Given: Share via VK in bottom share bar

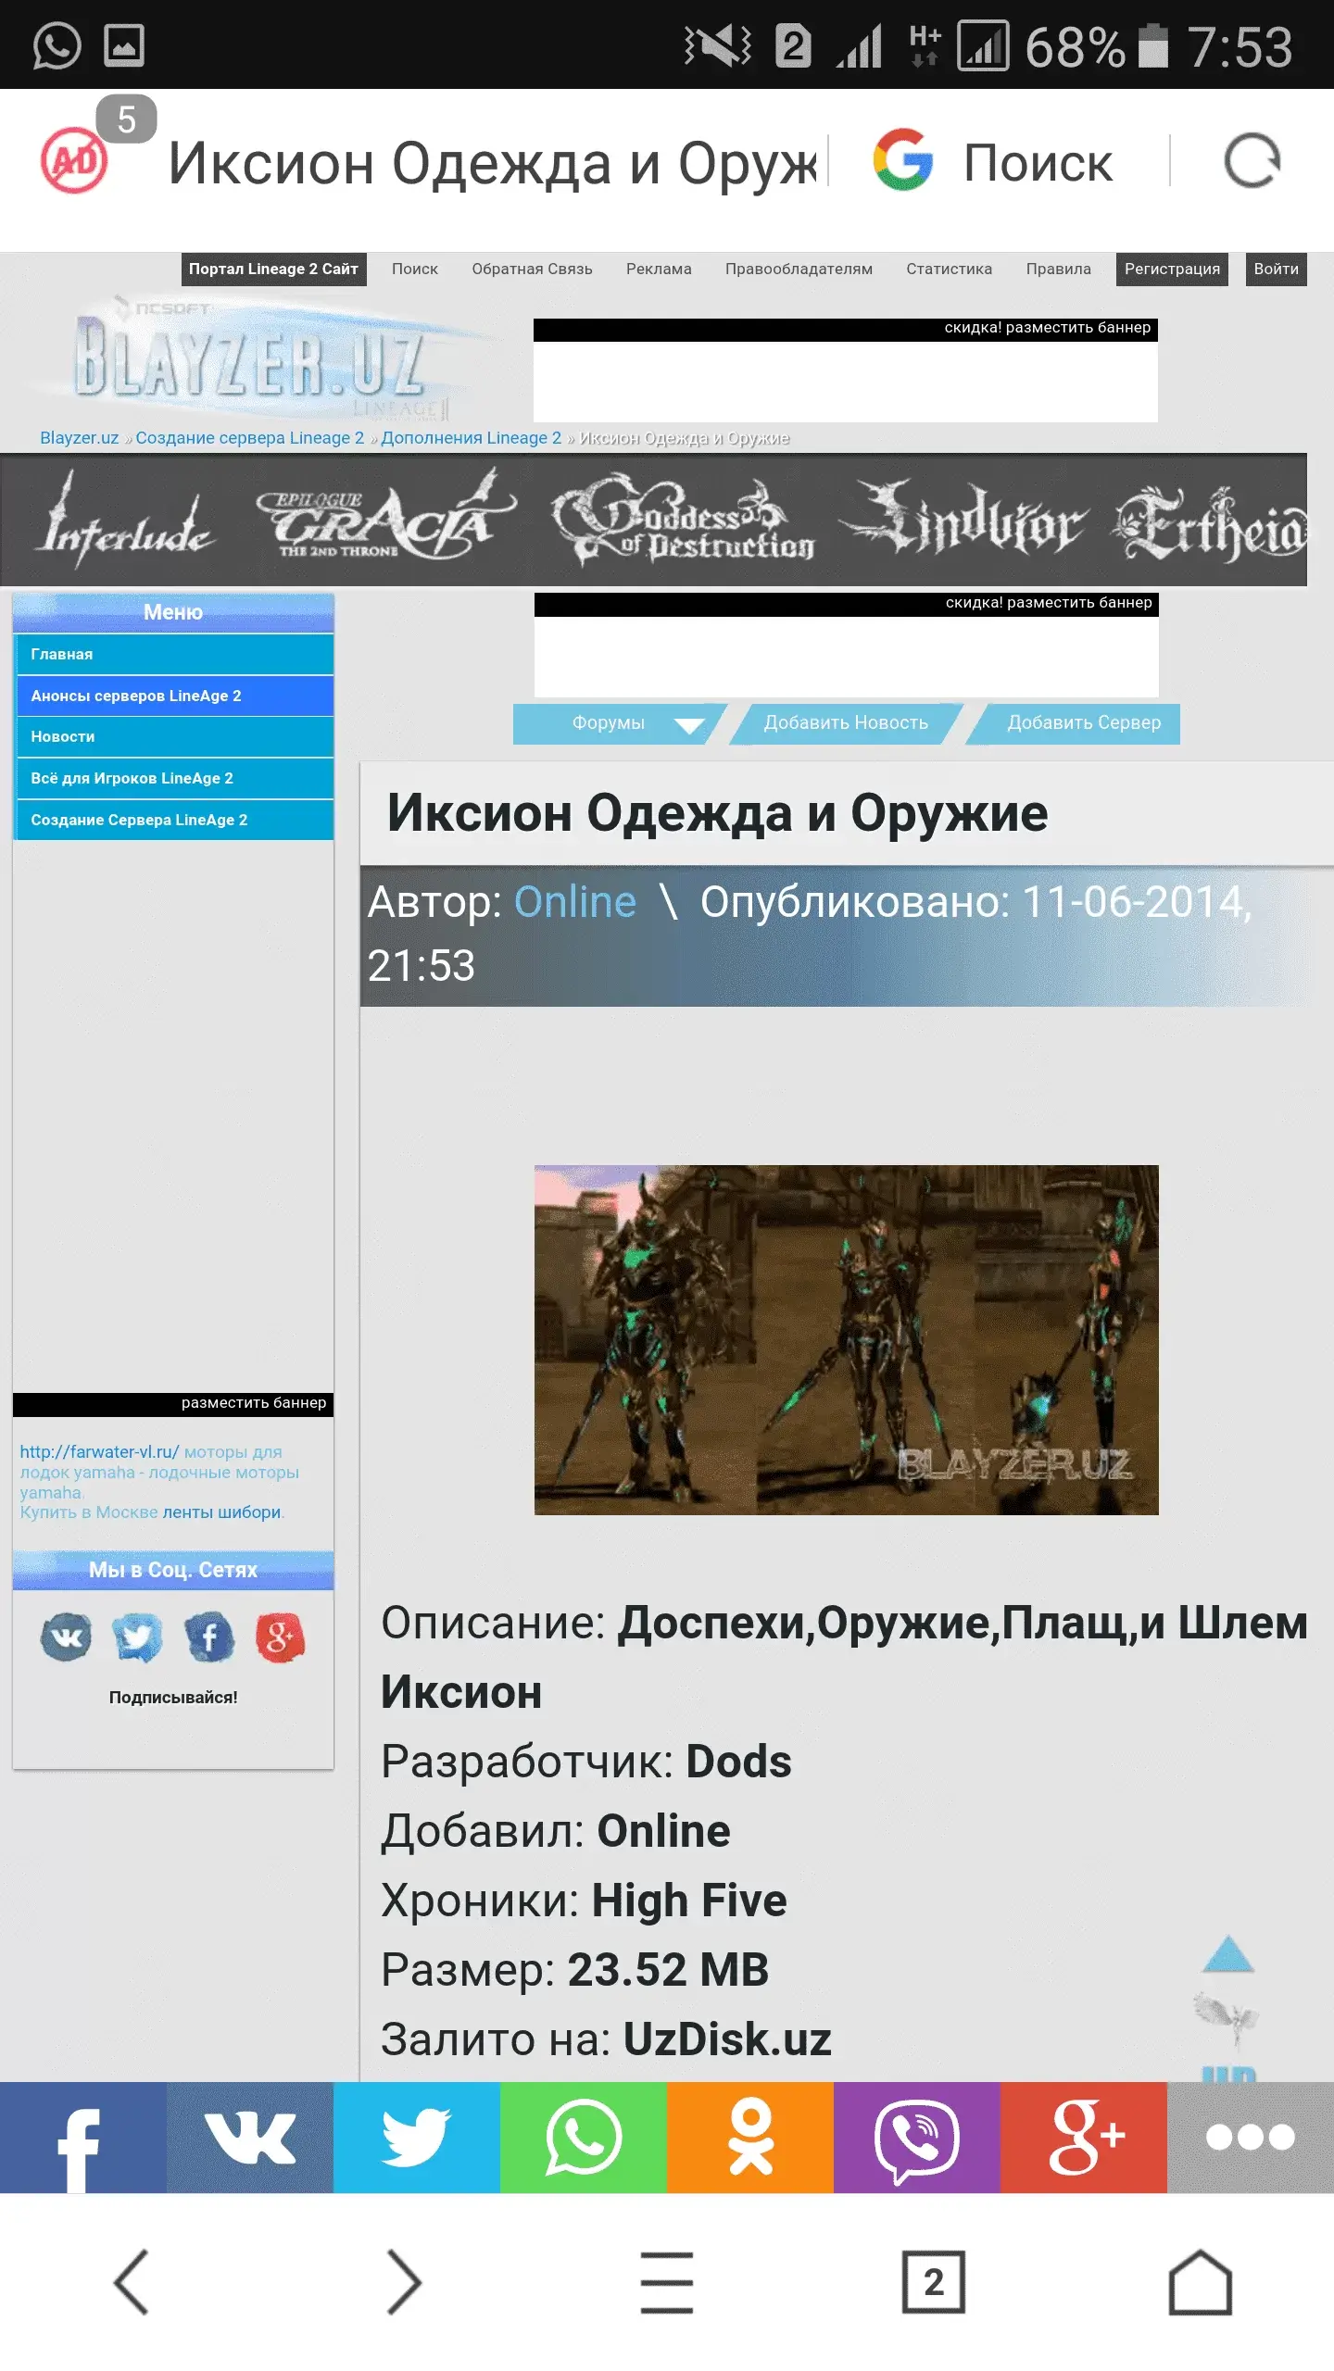Looking at the screenshot, I should 250,2138.
